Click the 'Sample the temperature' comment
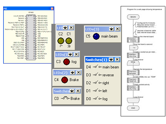Screen dimensions: 166x124 click(143, 69)
